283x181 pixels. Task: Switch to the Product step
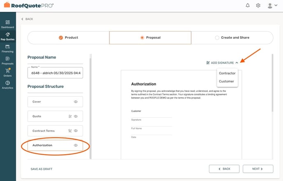68,37
